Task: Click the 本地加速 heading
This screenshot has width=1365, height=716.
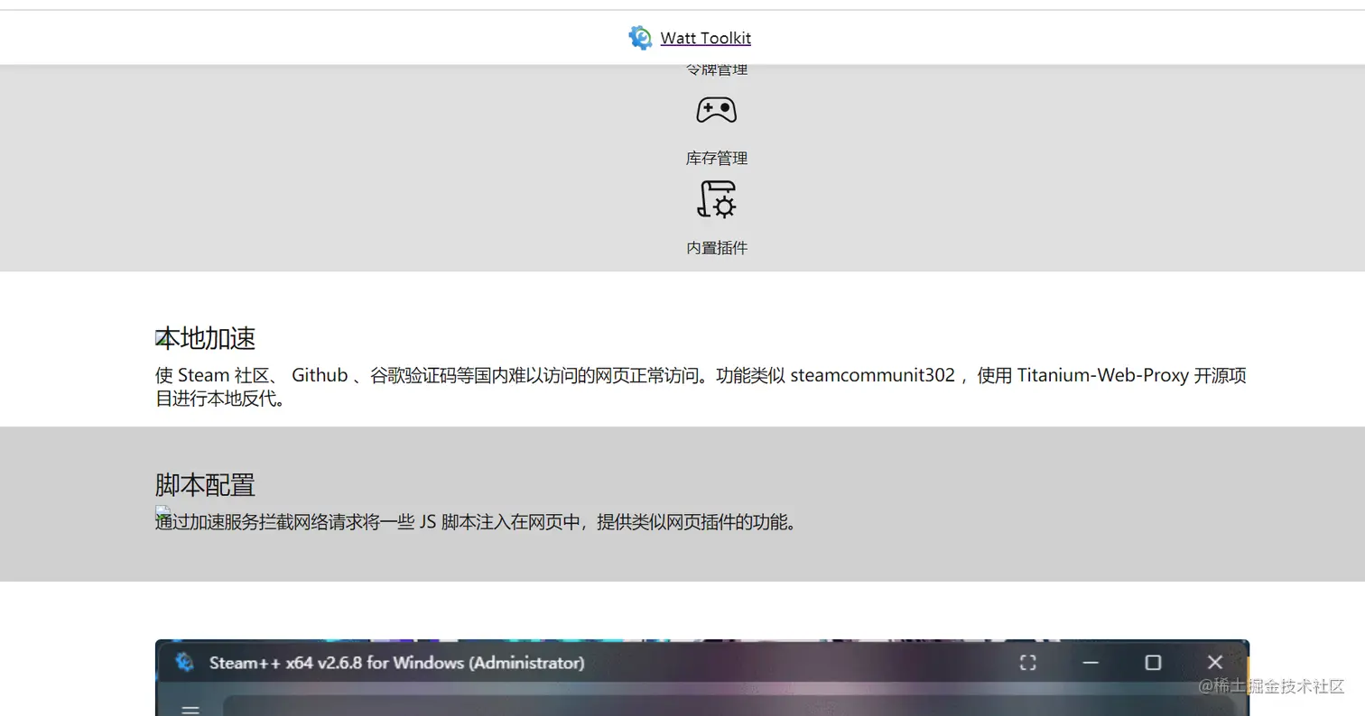Action: (206, 338)
